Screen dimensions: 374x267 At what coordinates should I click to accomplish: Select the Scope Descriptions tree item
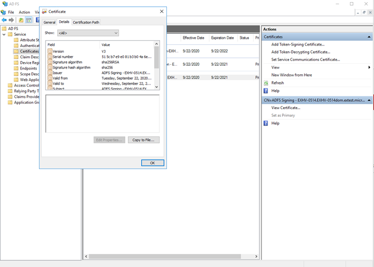pos(29,74)
